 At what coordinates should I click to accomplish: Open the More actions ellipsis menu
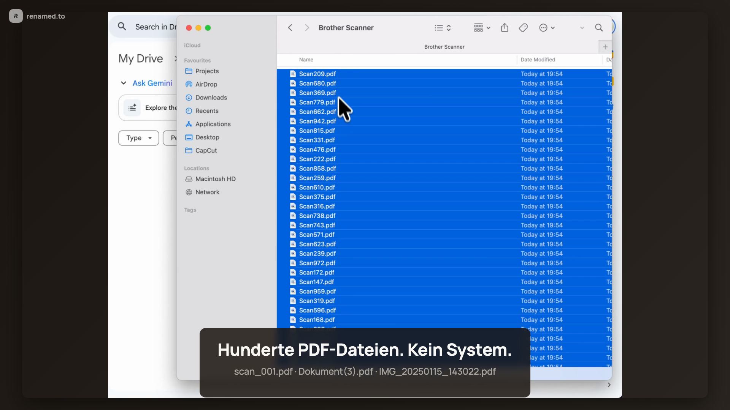547,28
